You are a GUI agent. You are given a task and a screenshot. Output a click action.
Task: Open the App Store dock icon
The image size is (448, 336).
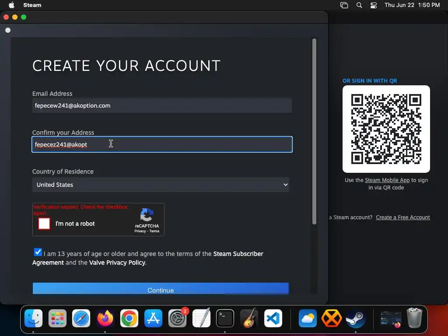tap(153, 318)
